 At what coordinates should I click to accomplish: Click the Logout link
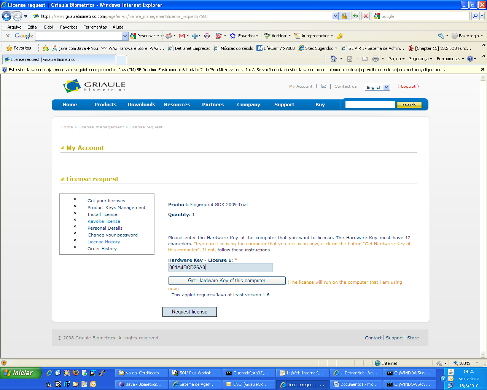[408, 86]
